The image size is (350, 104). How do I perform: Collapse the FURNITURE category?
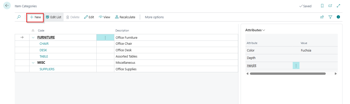33,37
